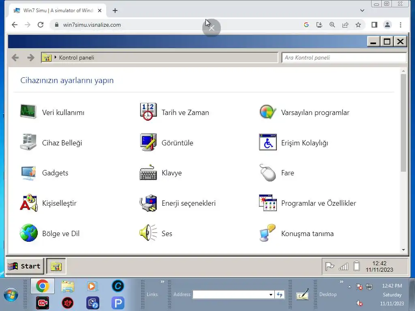Viewport: 415px width, 311px height.
Task: Click the black C app taskbar icon
Action: pyautogui.click(x=118, y=286)
